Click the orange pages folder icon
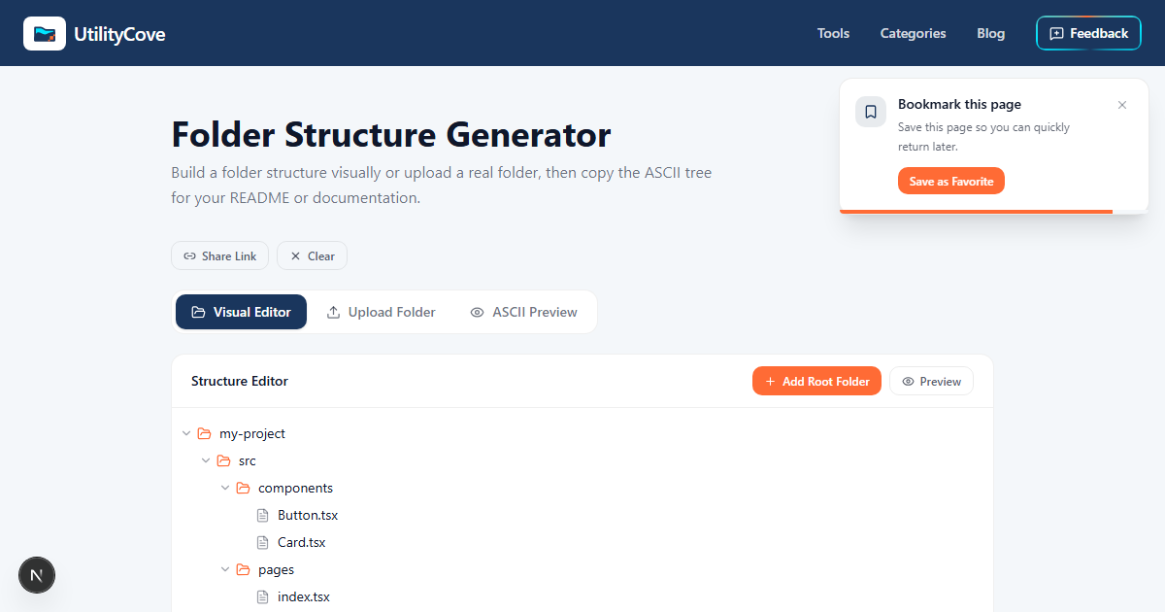Screen dimensions: 1165x612 [243, 570]
